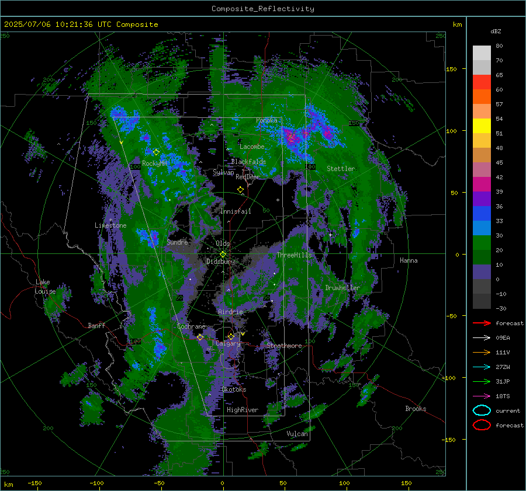Click the Limestone label on the map

(110, 225)
